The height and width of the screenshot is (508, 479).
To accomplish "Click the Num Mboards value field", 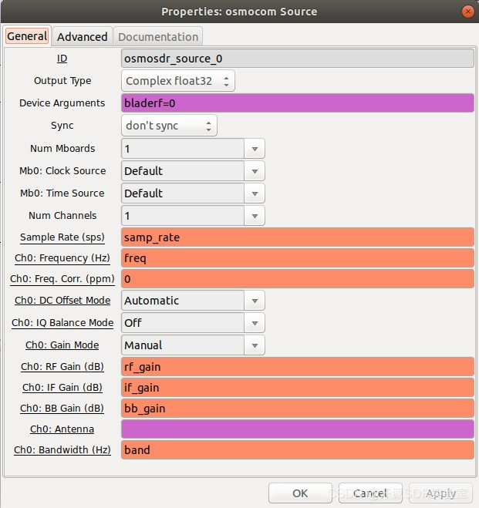I will [183, 149].
